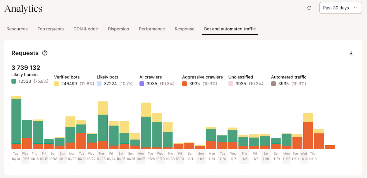
Task: Toggle the Automated traffic brown legend swatch
Action: [x=273, y=84]
